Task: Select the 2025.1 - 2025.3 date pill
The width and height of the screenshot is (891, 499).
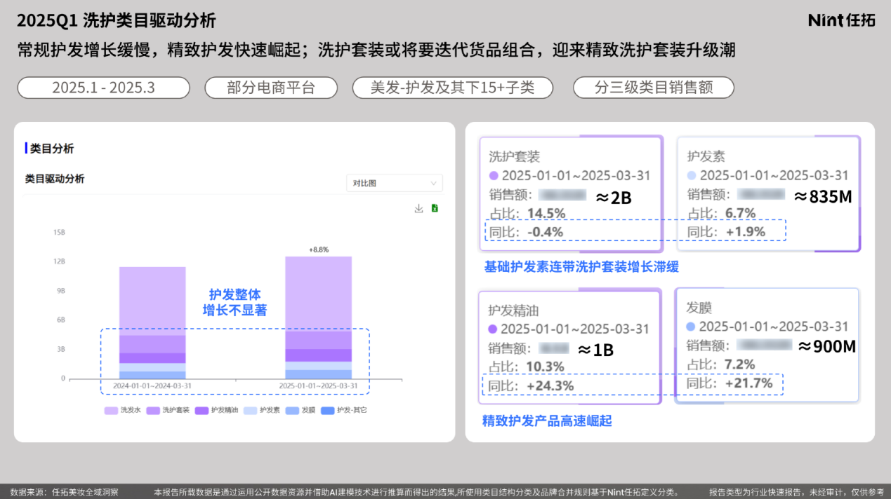Action: coord(103,88)
